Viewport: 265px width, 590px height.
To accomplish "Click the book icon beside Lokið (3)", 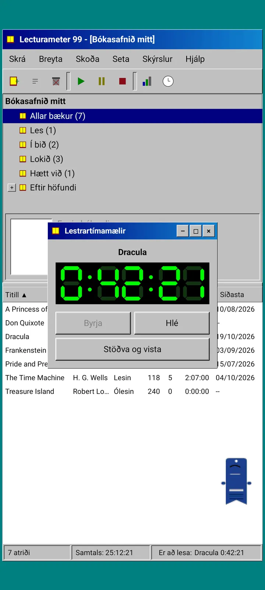I will click(x=23, y=159).
